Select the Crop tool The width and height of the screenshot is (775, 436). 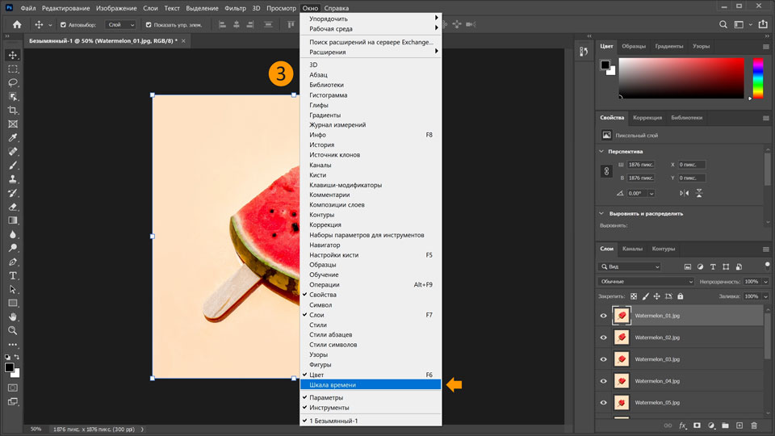click(x=13, y=111)
